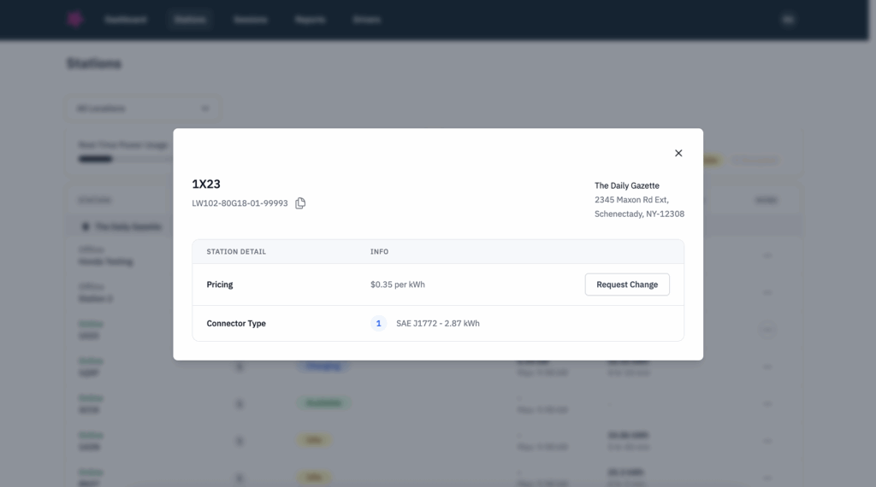Copy the station serial number
This screenshot has width=876, height=487.
(300, 203)
